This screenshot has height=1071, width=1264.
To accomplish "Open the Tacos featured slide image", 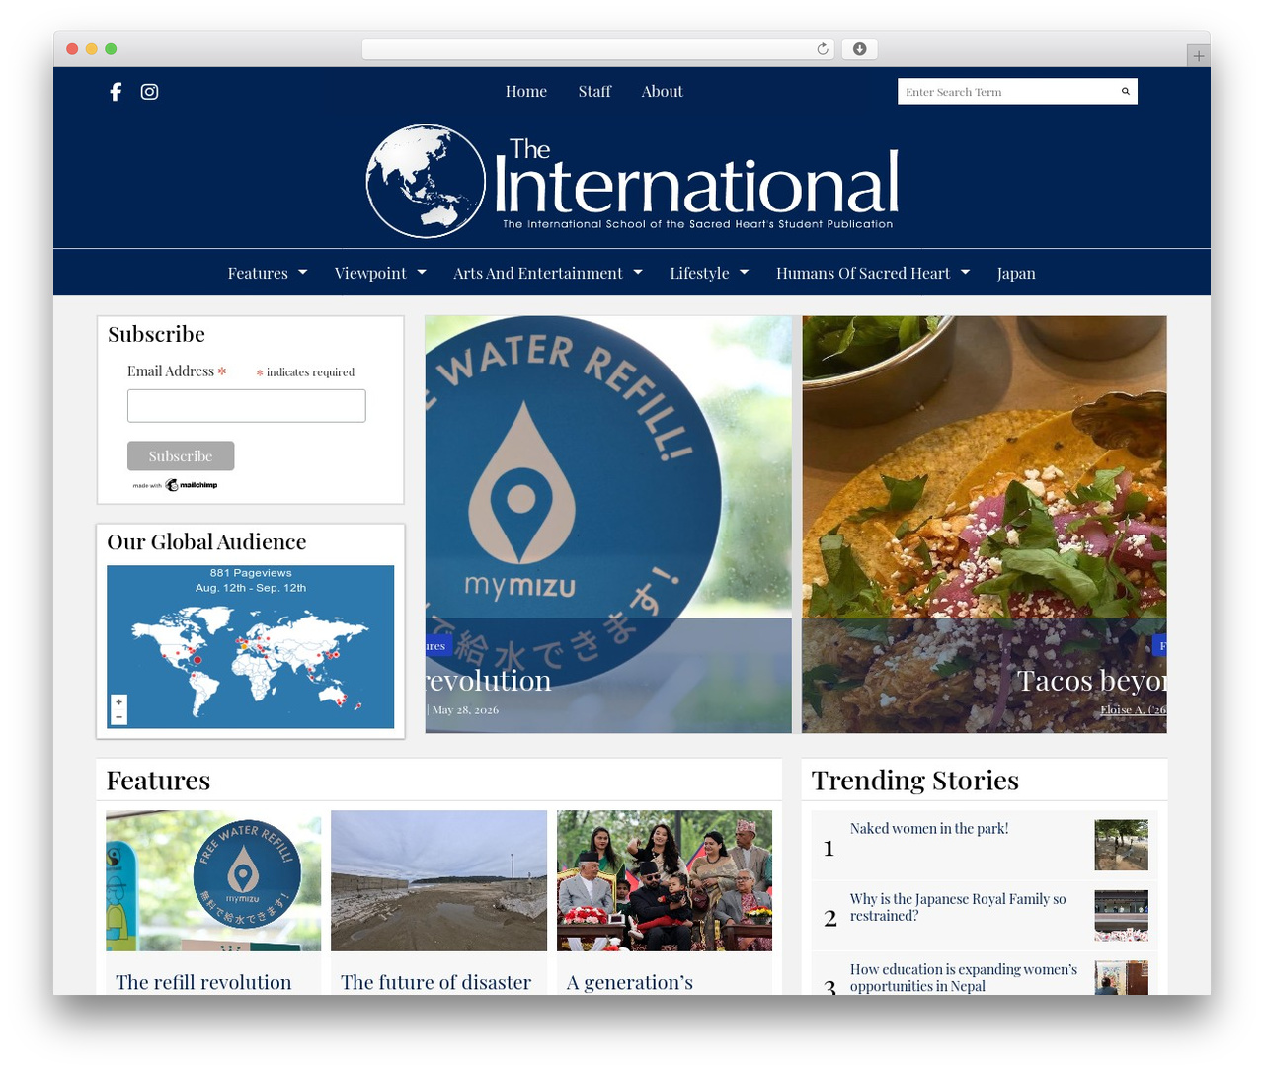I will tap(985, 525).
